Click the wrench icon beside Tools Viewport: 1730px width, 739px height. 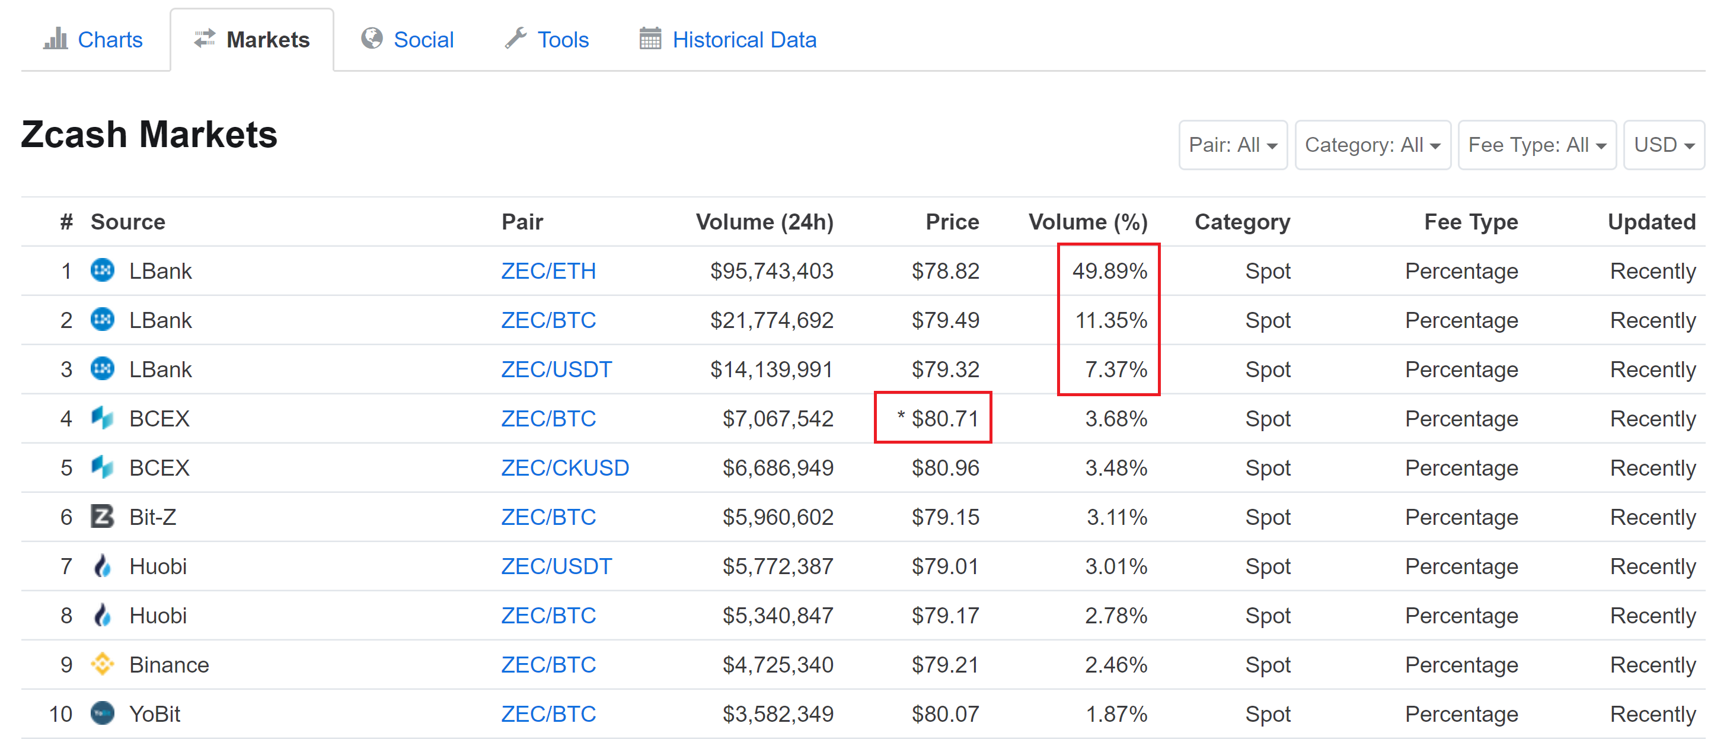point(516,39)
